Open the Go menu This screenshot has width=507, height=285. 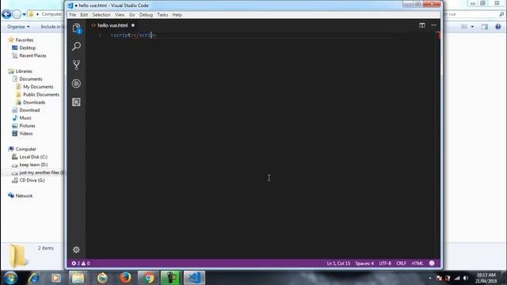pyautogui.click(x=132, y=15)
